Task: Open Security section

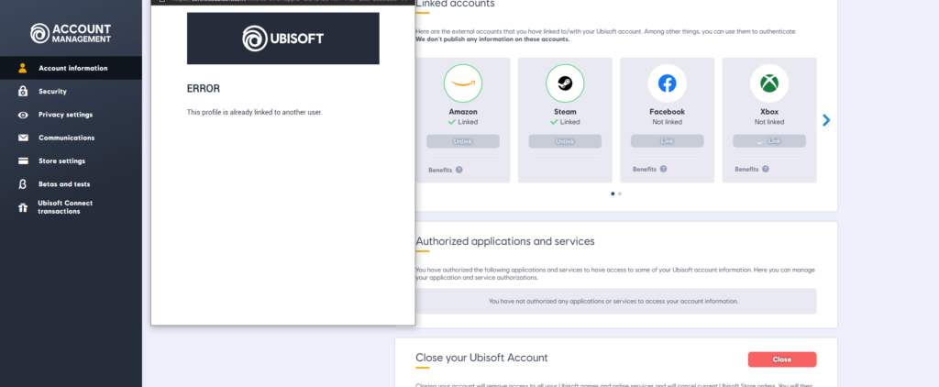Action: click(71, 91)
